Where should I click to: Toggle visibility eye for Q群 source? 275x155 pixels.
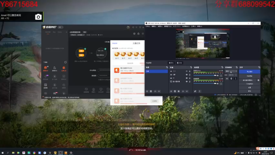click(x=187, y=75)
